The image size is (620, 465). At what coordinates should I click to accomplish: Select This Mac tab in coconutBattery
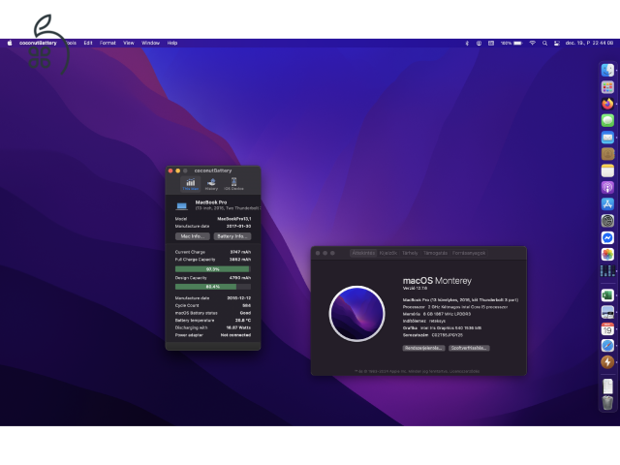(191, 184)
